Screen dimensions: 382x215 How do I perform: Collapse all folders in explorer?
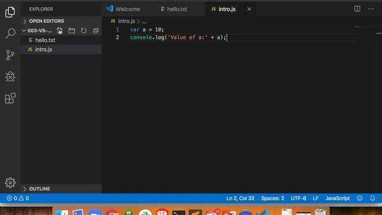tap(95, 30)
